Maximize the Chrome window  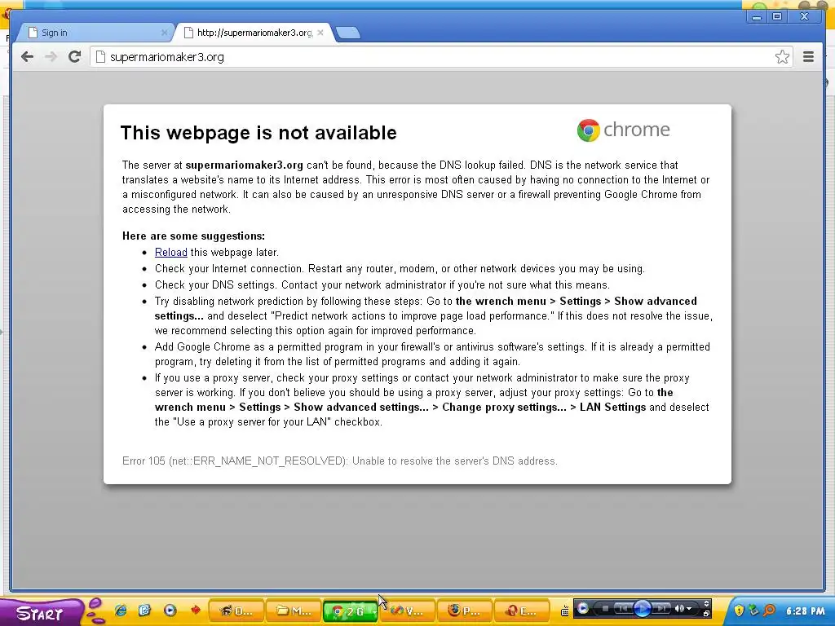click(x=777, y=17)
